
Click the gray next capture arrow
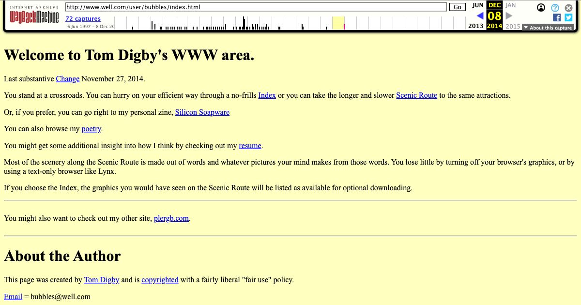[x=508, y=15]
